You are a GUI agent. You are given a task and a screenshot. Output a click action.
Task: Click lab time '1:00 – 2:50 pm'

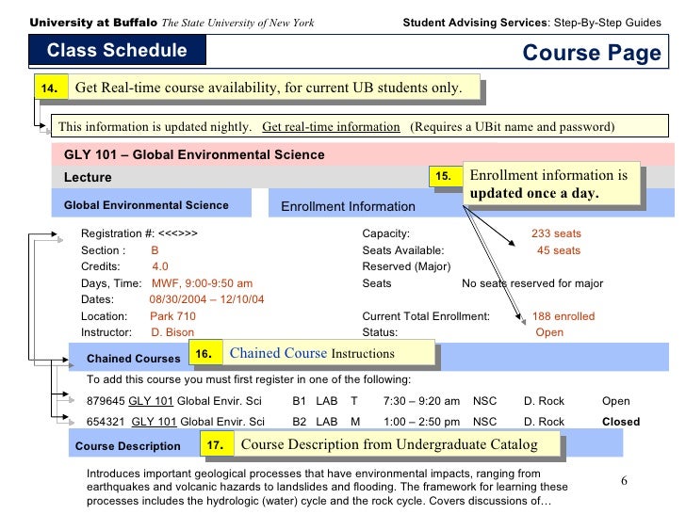422,422
